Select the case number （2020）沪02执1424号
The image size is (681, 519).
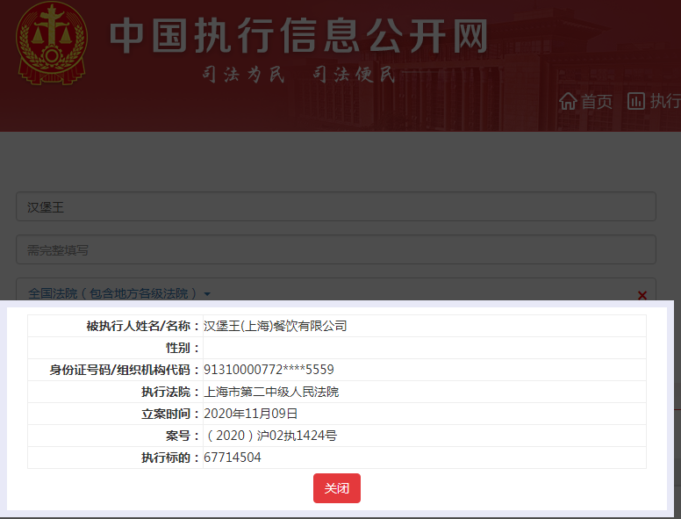(x=270, y=436)
